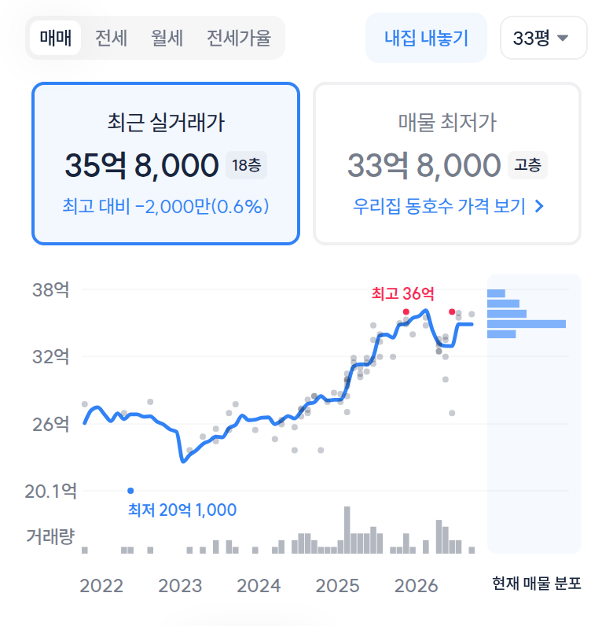The width and height of the screenshot is (613, 626).
Task: Click the red dot under 최고 36억
Action: pos(406,311)
